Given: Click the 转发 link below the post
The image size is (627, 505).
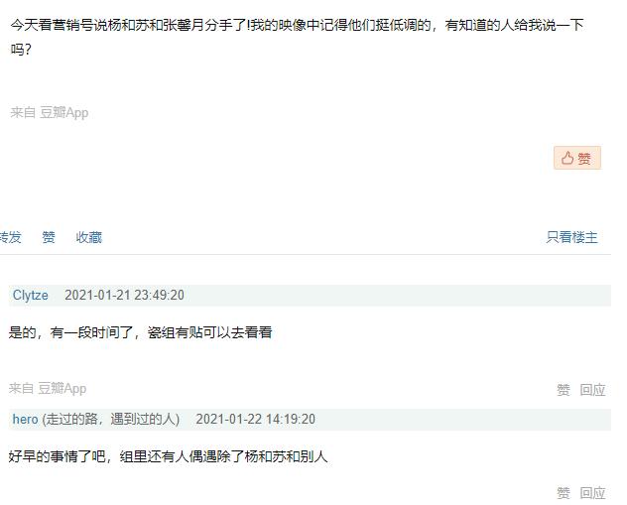Looking at the screenshot, I should tap(10, 237).
